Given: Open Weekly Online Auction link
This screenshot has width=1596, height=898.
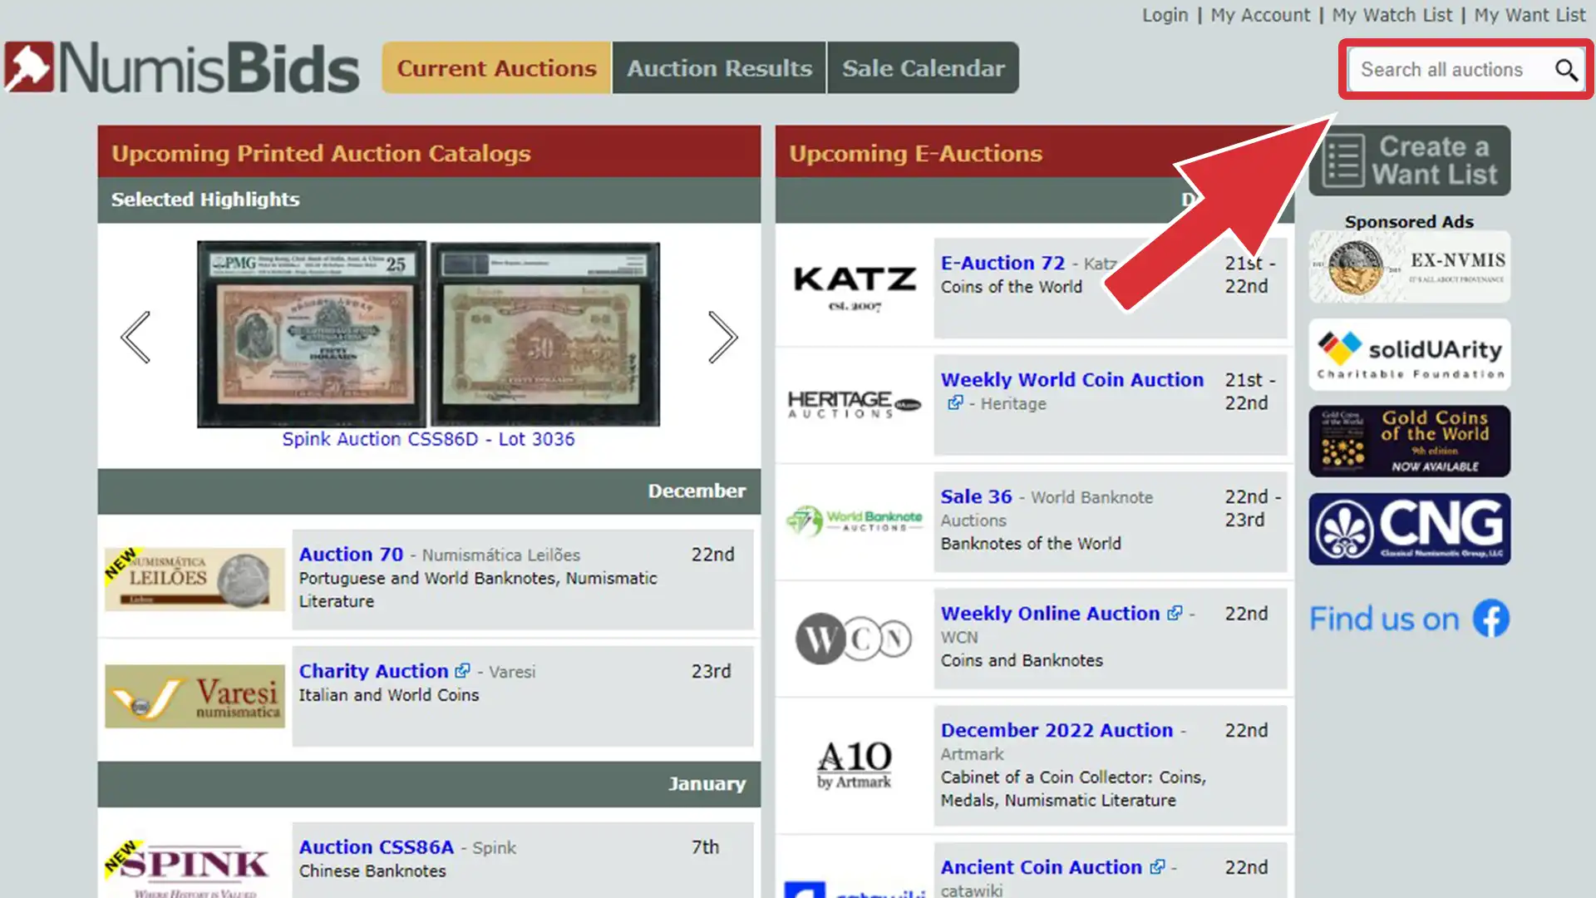Looking at the screenshot, I should pos(1050,613).
